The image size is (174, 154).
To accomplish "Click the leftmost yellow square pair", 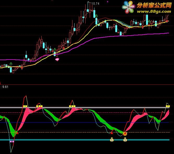I will coord(25,106).
